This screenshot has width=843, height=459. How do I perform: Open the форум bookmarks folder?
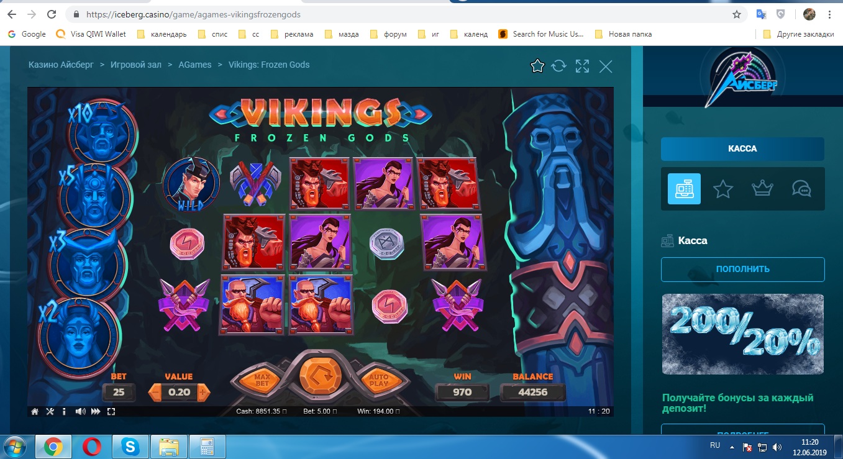(388, 34)
